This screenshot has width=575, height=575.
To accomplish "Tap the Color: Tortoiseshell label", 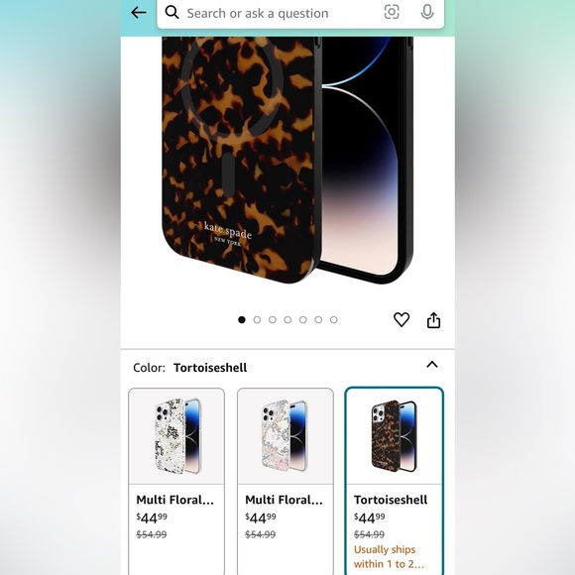I will tap(190, 368).
